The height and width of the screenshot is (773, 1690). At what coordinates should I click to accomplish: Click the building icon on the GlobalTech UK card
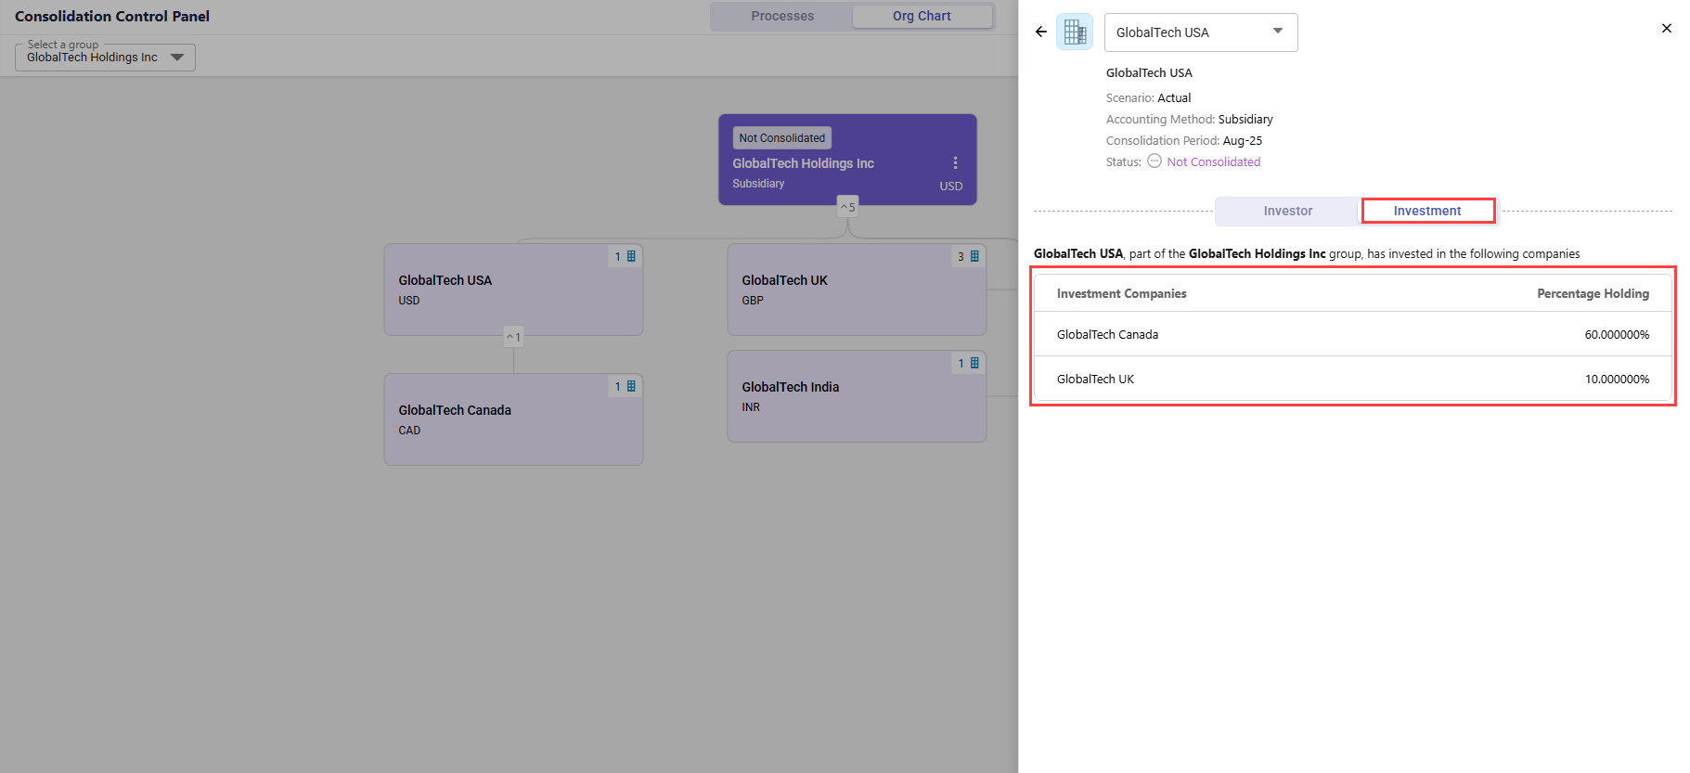coord(974,257)
